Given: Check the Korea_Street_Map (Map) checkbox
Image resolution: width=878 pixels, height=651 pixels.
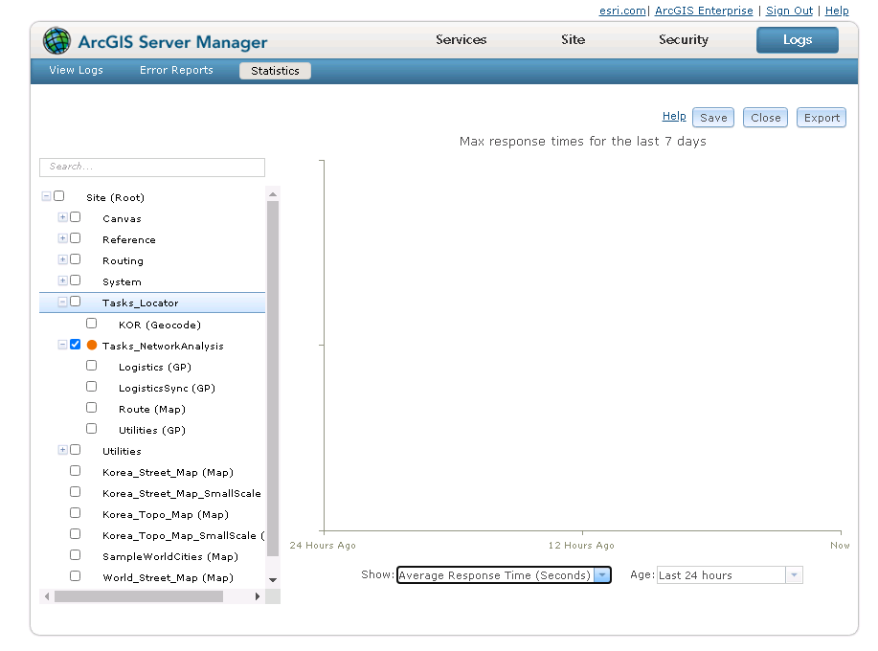Looking at the screenshot, I should tap(75, 471).
